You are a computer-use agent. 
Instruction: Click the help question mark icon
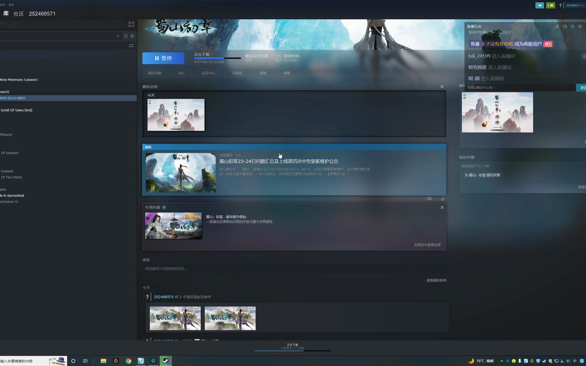click(560, 5)
